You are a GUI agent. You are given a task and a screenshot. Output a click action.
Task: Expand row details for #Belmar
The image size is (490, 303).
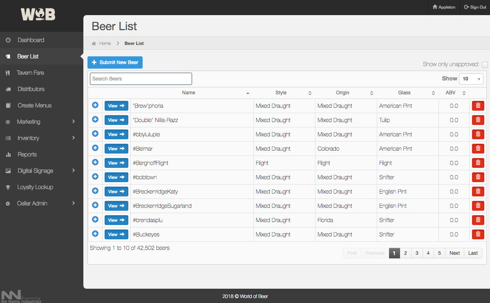95,148
